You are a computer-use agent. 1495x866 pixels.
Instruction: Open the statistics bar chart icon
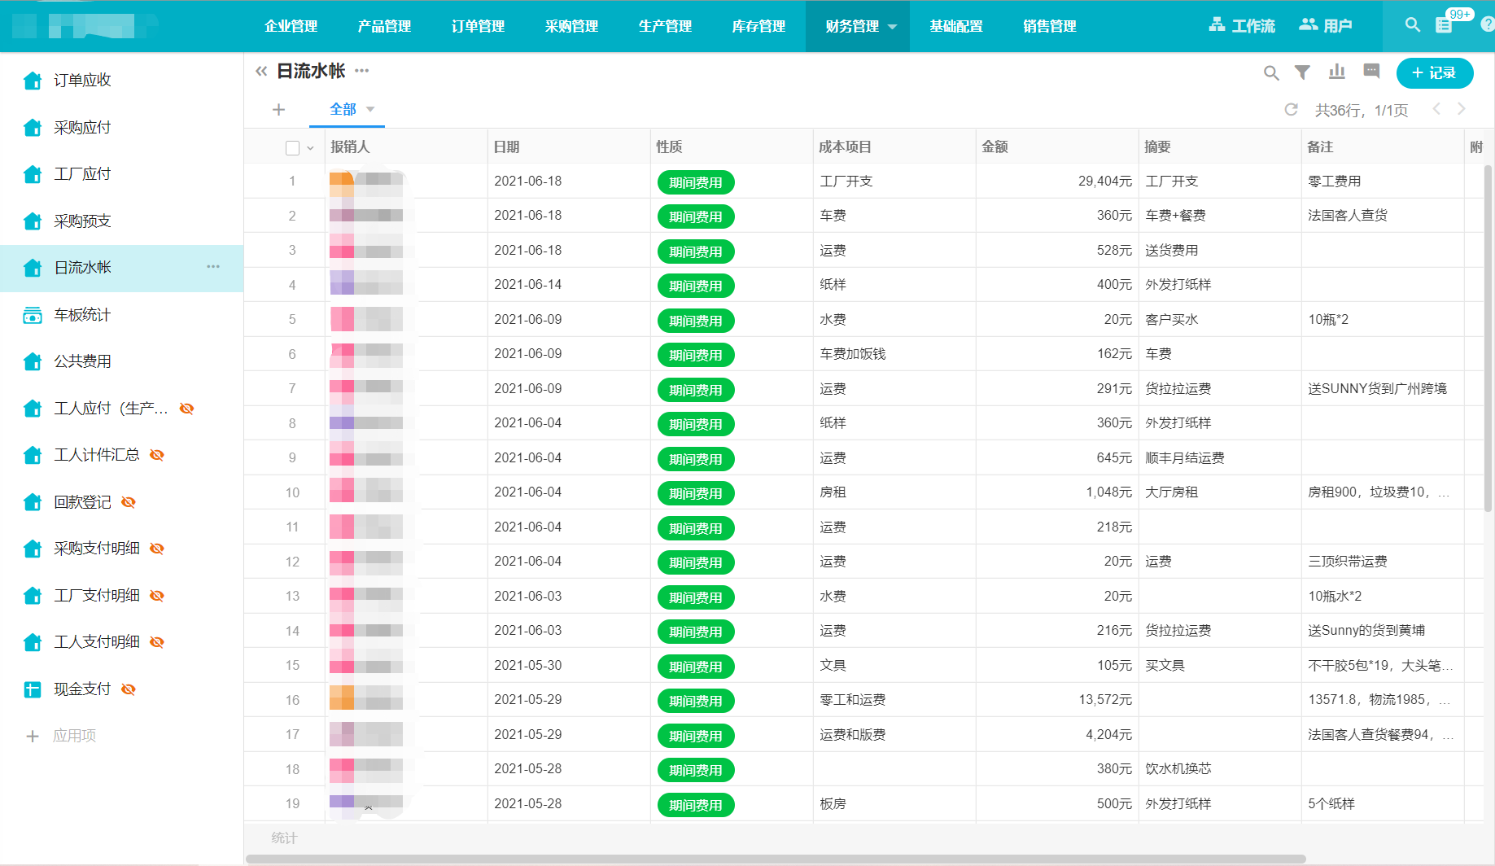pyautogui.click(x=1336, y=72)
